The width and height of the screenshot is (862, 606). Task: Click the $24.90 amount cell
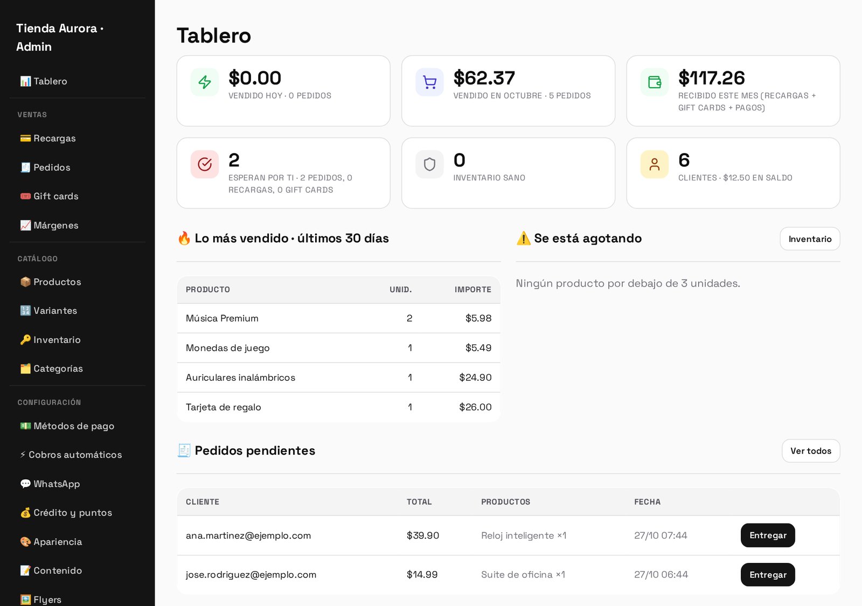(x=475, y=378)
